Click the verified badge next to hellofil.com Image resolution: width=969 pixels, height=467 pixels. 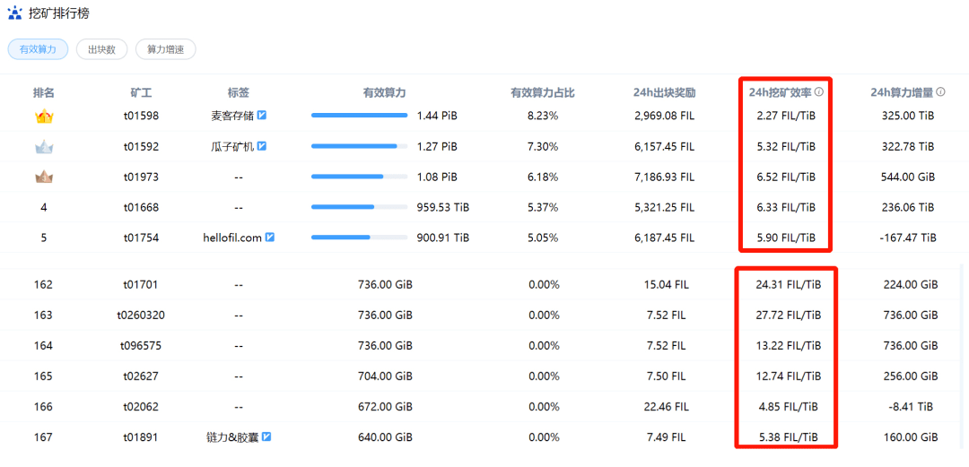[269, 238]
